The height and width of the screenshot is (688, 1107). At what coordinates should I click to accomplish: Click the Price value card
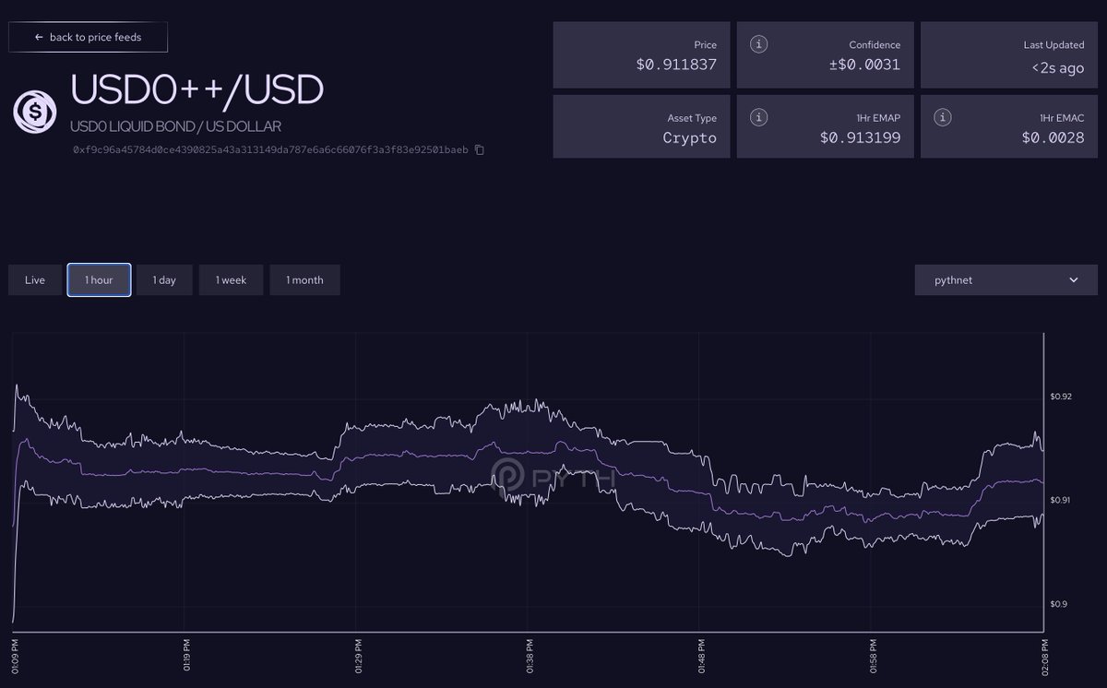pyautogui.click(x=641, y=54)
